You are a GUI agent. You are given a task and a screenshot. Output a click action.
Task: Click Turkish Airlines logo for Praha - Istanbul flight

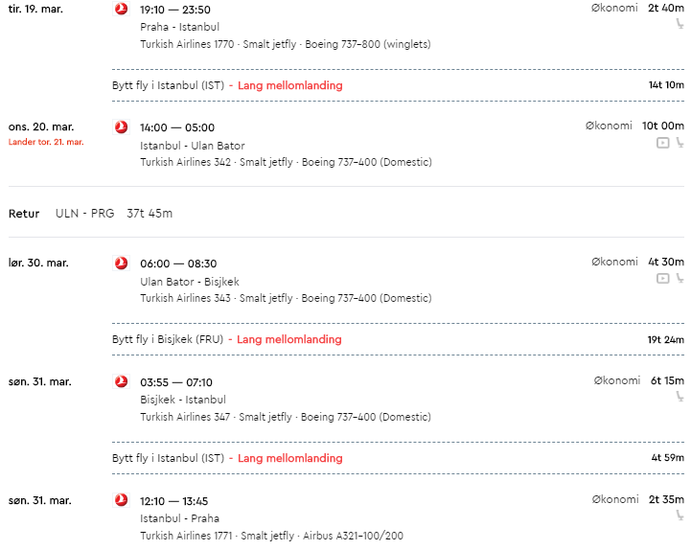pos(121,9)
